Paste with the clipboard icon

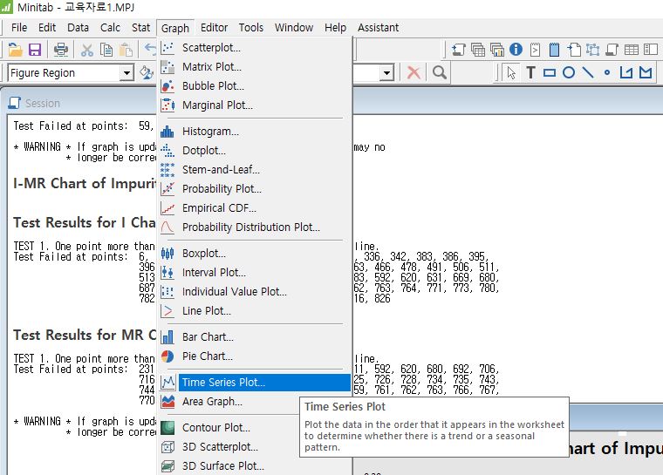pyautogui.click(x=126, y=50)
